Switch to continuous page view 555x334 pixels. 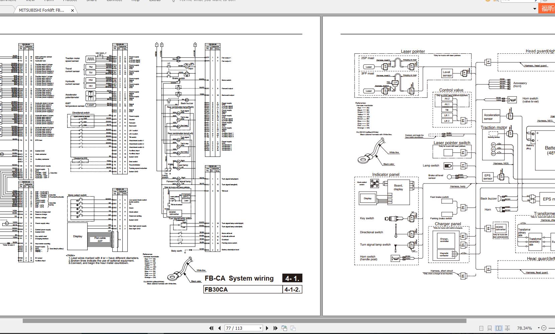[490, 328]
